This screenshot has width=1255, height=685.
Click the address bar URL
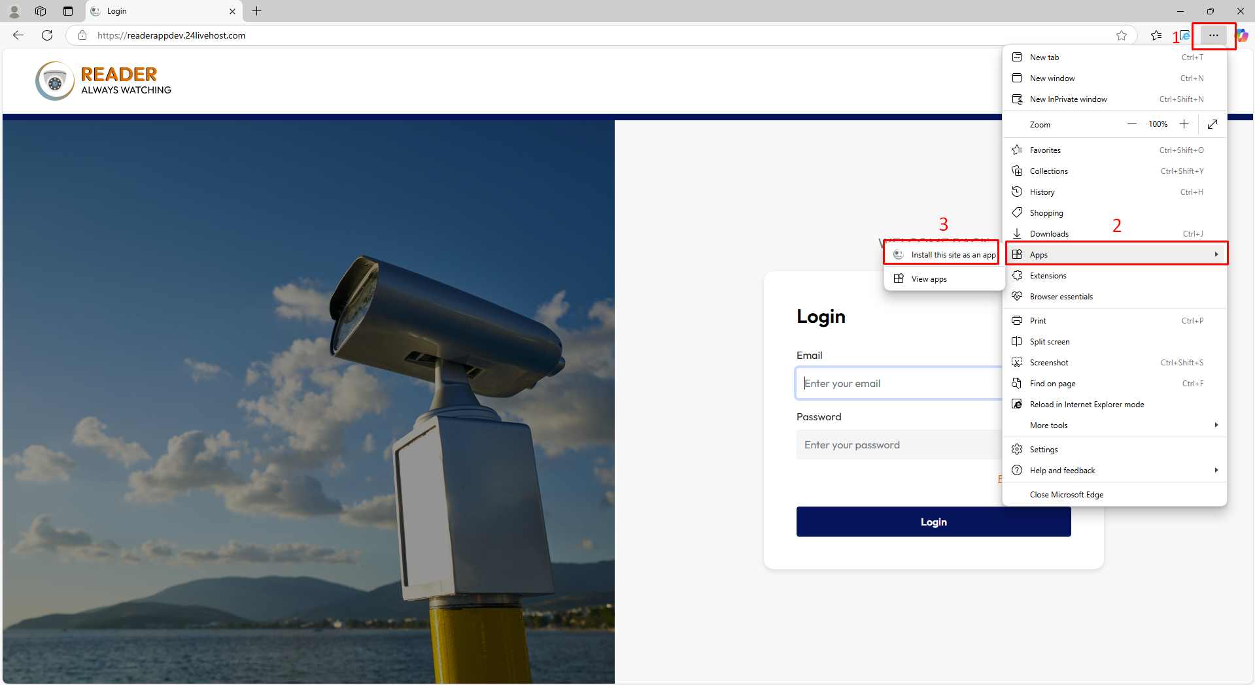pyautogui.click(x=171, y=35)
